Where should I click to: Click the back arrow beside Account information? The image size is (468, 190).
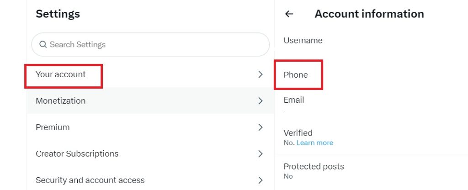point(289,14)
